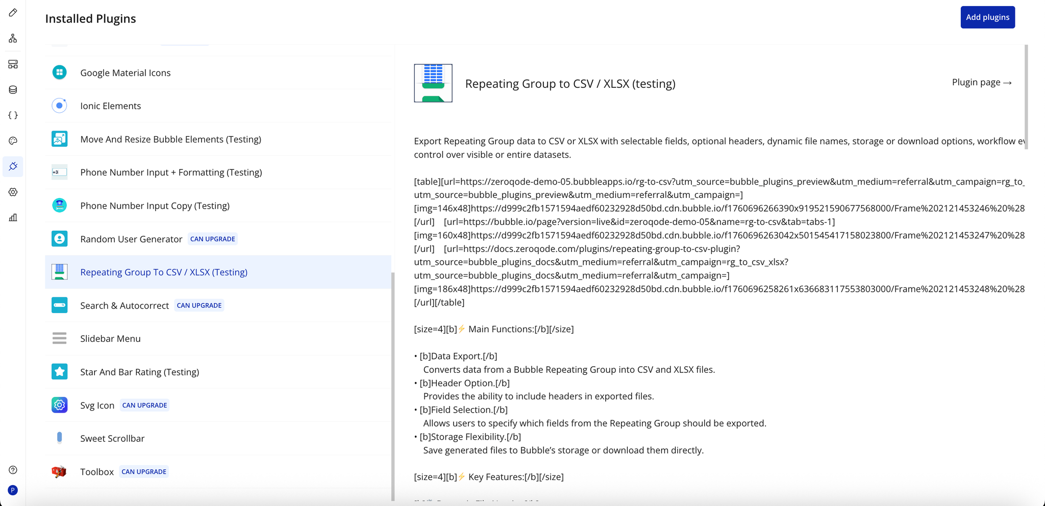Select the Sweet Scrollbar plugin
Viewport: 1045px width, 506px height.
112,439
